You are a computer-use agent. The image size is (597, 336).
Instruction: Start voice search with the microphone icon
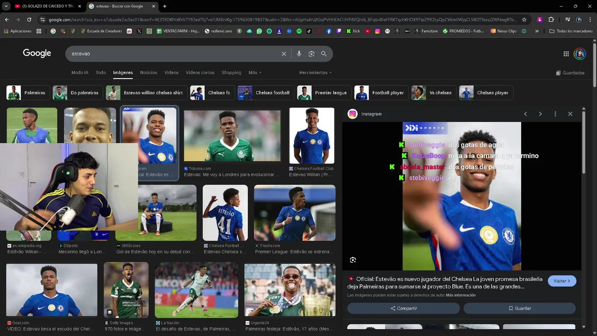(x=299, y=54)
